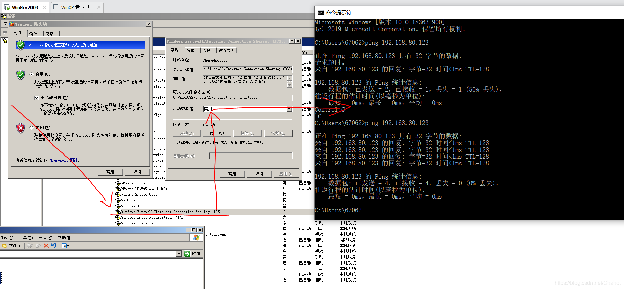The width and height of the screenshot is (624, 289).
Task: Click the WebClient service gear icon
Action: coord(118,200)
